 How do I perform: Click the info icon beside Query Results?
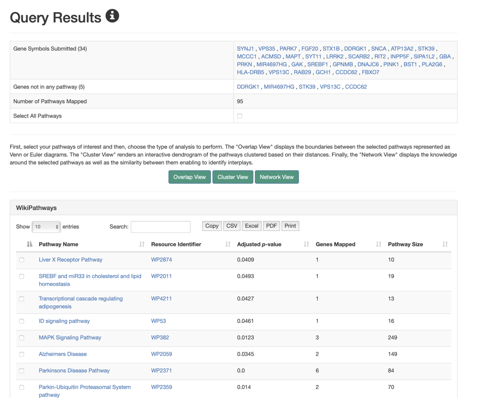point(112,16)
